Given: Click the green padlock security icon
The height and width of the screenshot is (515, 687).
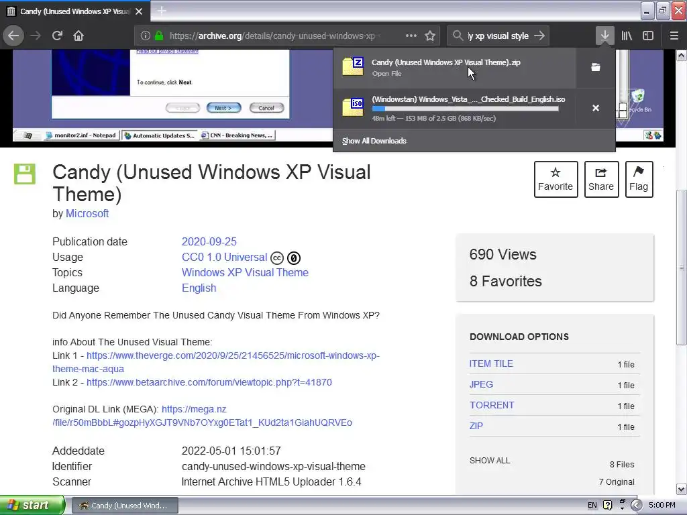Looking at the screenshot, I should [159, 36].
